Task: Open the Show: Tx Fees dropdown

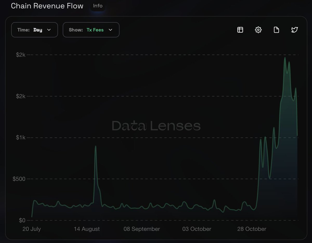Action: point(91,30)
